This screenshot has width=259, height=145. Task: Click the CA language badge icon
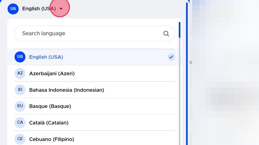(20, 123)
